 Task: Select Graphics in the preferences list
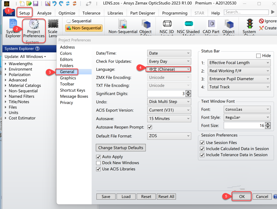tap(68, 78)
